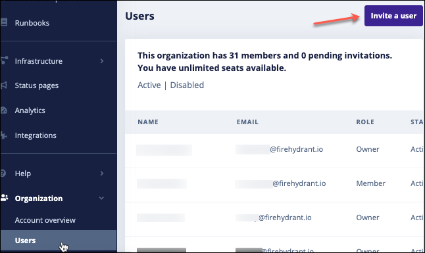Screen dimensions: 425x253
Task: Click the Runbooks book icon
Action: click(4, 22)
